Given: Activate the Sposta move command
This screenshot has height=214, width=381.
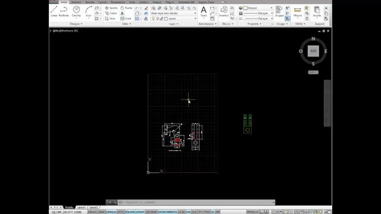Looking at the screenshot, I should tap(111, 8).
